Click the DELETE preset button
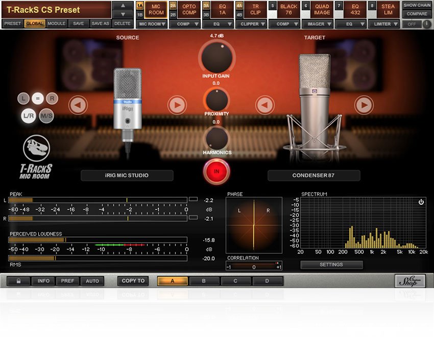Viewport: 434px width, 357px height. [123, 23]
